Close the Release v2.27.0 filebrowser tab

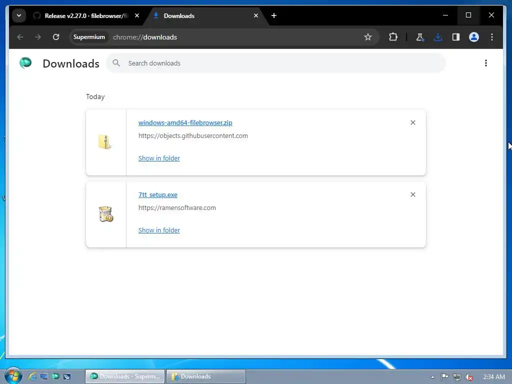tap(137, 15)
